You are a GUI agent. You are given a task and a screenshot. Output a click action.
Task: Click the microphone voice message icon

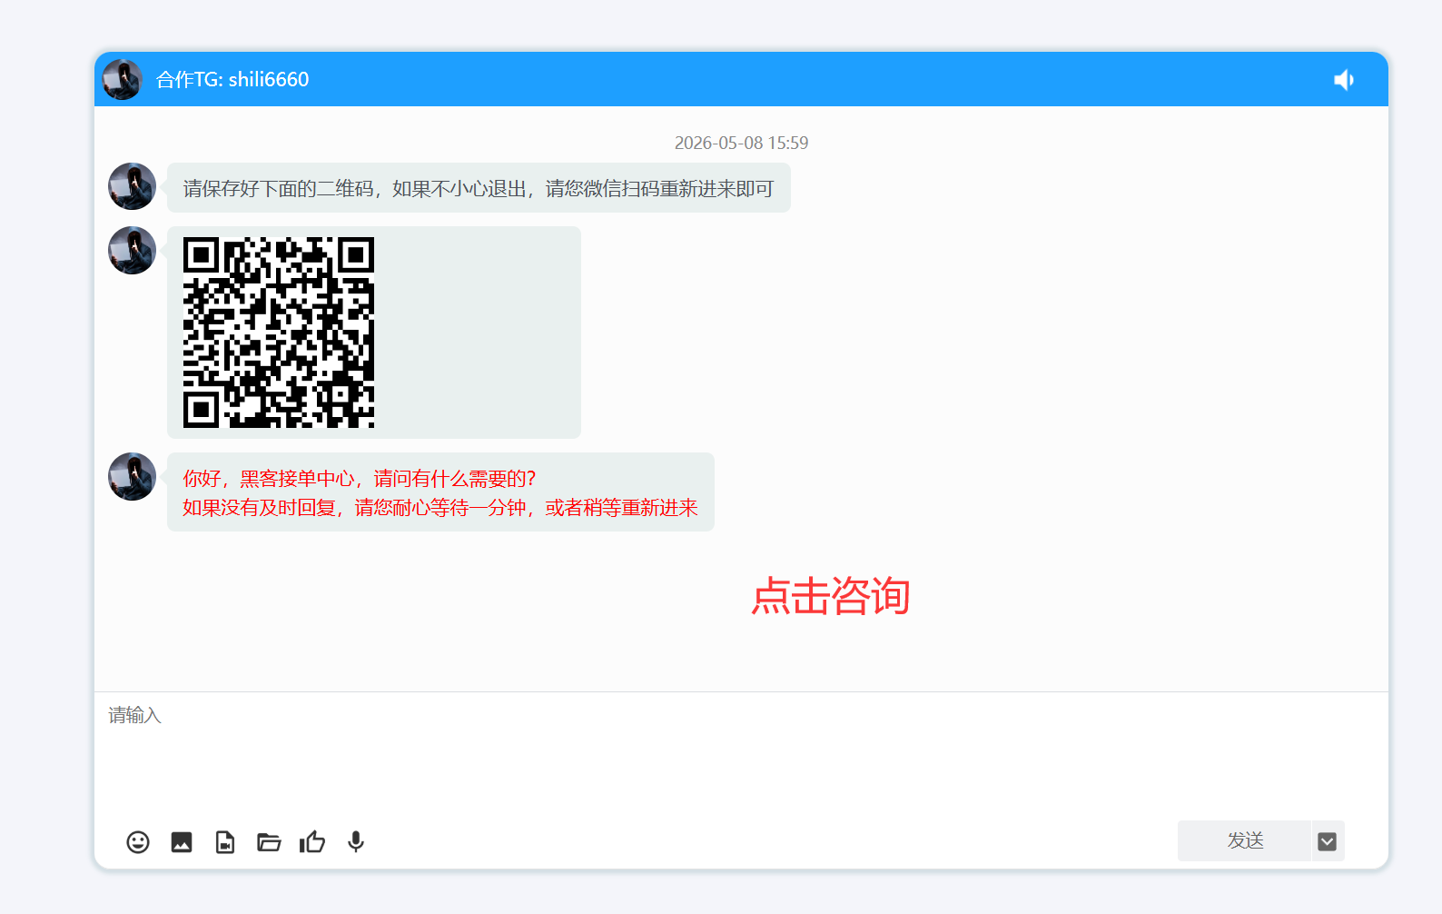pos(356,842)
